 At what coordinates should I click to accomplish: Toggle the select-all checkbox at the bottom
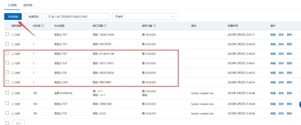tap(7, 123)
